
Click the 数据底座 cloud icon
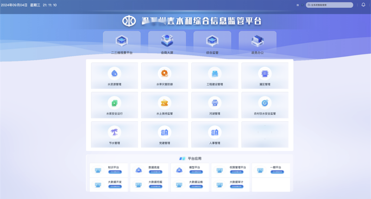pos(139,170)
